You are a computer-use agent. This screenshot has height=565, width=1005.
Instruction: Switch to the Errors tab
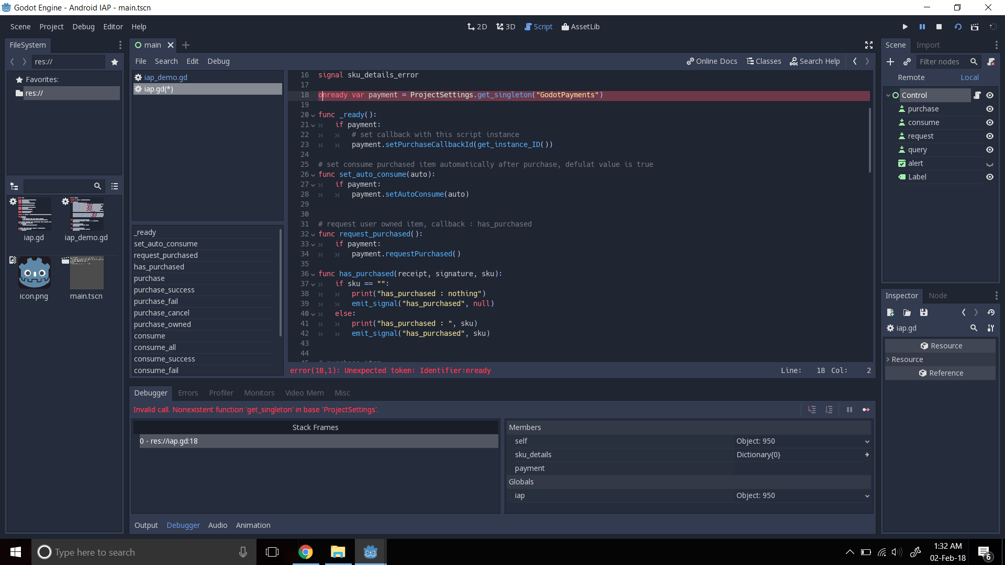[188, 393]
